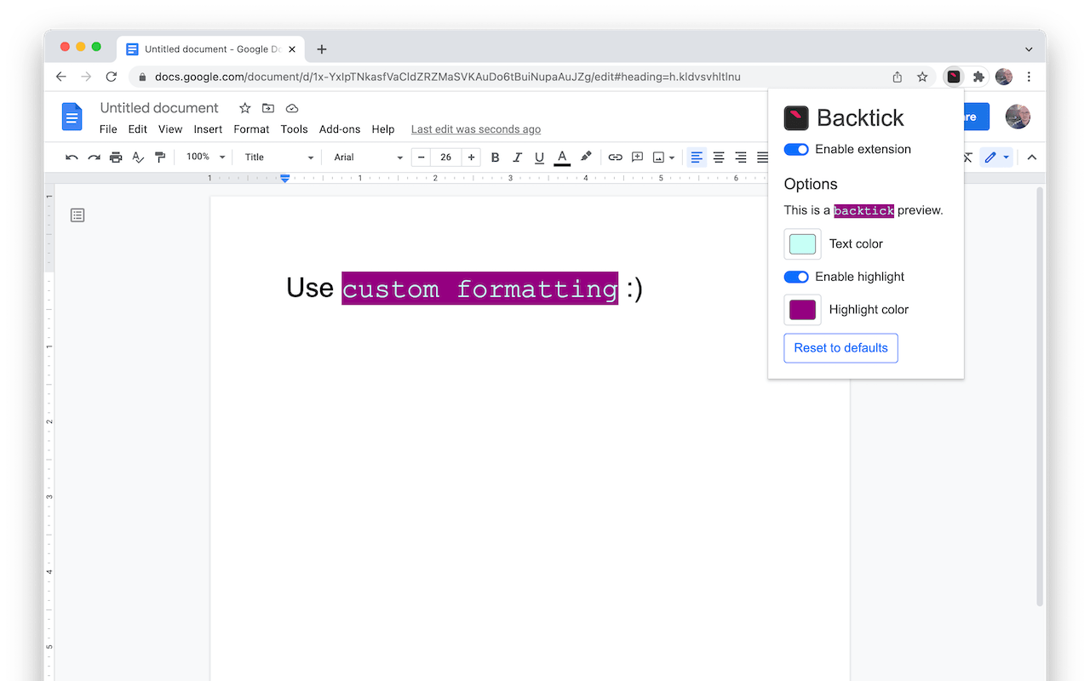This screenshot has height=681, width=1090.
Task: Increase the font size with plus
Action: click(x=471, y=157)
